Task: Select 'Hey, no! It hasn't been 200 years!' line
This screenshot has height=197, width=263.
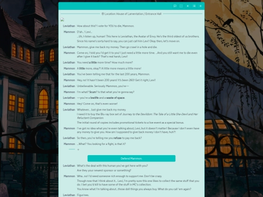Action: click(116, 80)
